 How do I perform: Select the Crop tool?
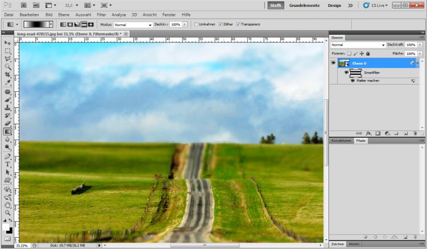7,74
